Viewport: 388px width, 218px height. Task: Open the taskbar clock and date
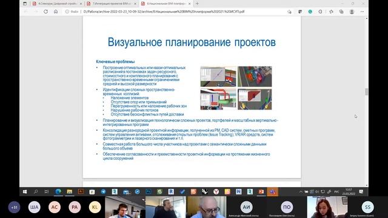(x=349, y=191)
